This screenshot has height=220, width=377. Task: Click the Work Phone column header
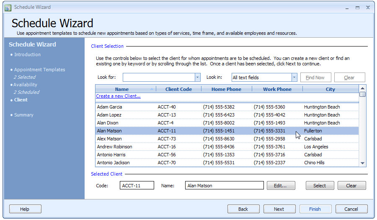click(277, 89)
